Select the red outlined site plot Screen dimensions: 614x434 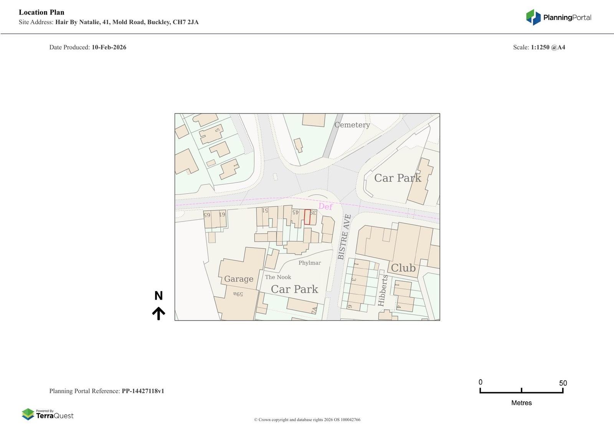coord(307,217)
